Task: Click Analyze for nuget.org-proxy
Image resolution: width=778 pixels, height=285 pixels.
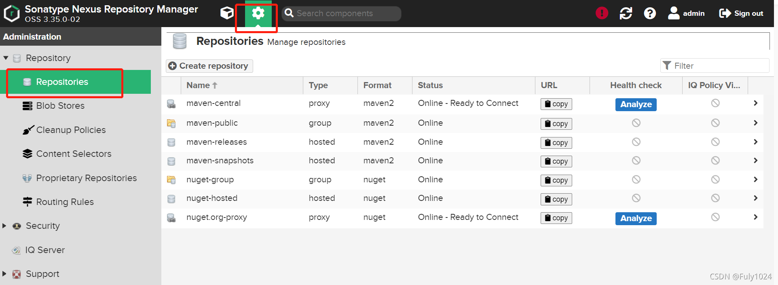Action: (636, 218)
